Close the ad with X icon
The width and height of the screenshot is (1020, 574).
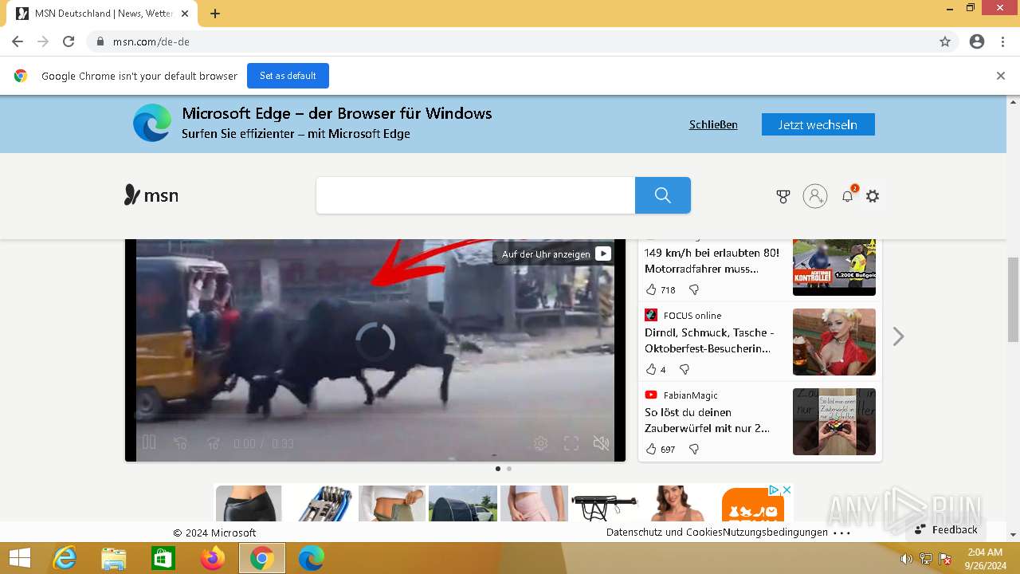coord(787,489)
